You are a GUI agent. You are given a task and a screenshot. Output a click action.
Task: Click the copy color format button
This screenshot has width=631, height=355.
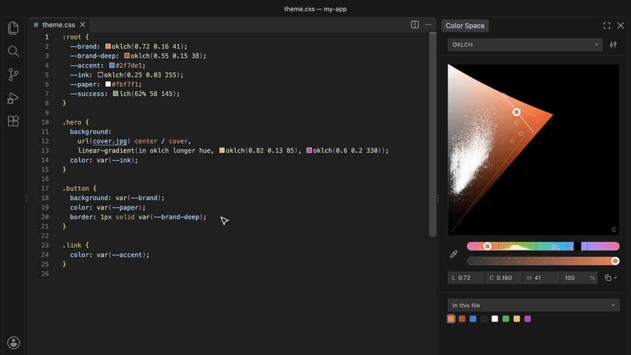pos(608,277)
